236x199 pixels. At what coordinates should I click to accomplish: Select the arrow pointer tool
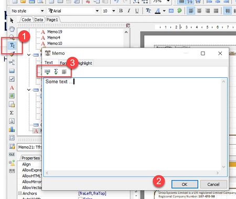pos(12,20)
